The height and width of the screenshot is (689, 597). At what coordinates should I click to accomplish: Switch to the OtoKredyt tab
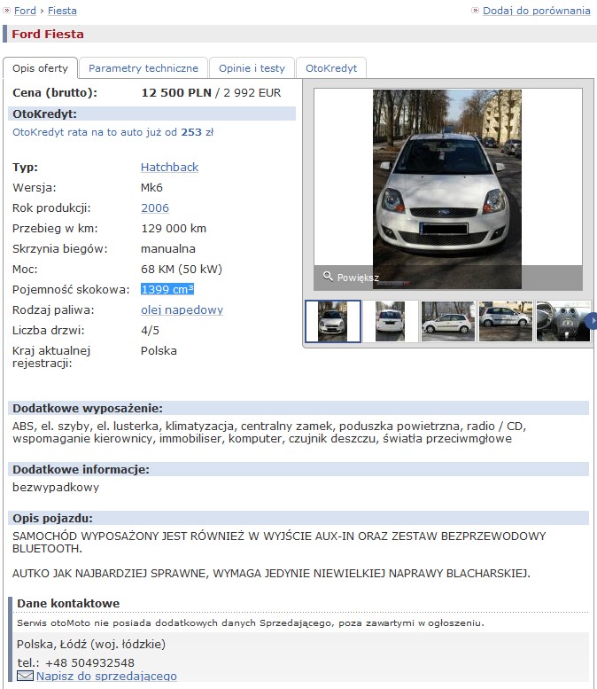(331, 68)
